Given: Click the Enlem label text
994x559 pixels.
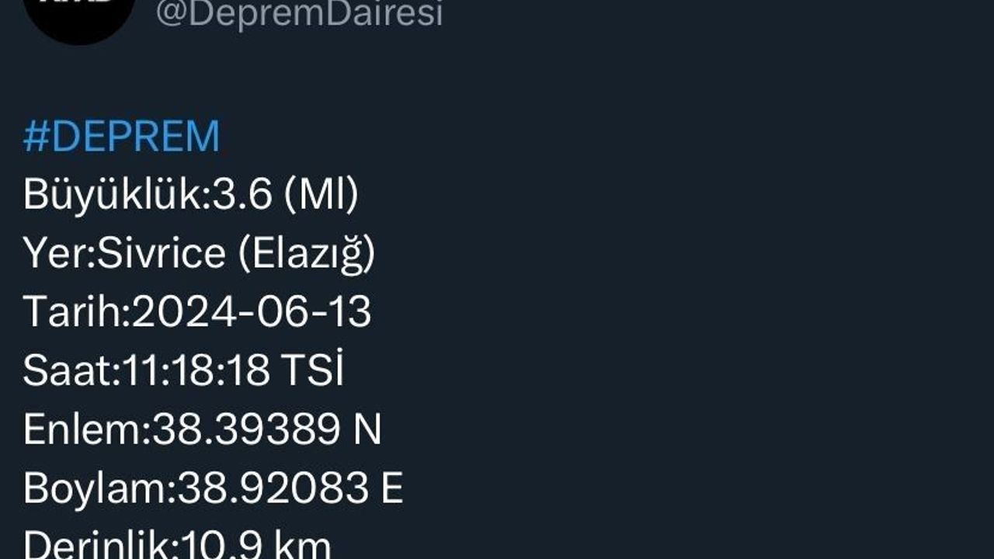Looking at the screenshot, I should tap(85, 430).
